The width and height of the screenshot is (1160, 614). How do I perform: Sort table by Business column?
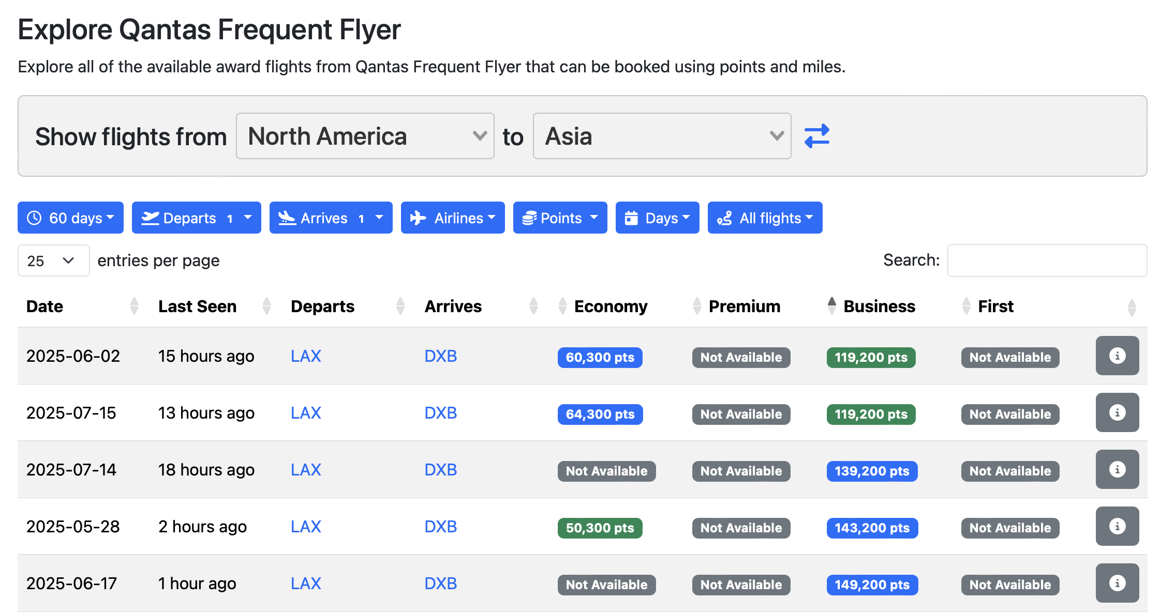(879, 306)
